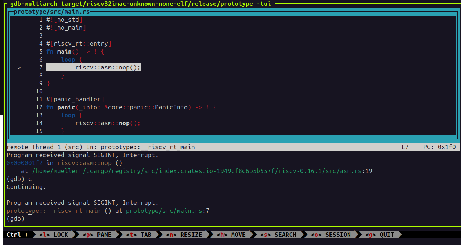Click the address 0x000001f2 in gdb output

[25, 163]
